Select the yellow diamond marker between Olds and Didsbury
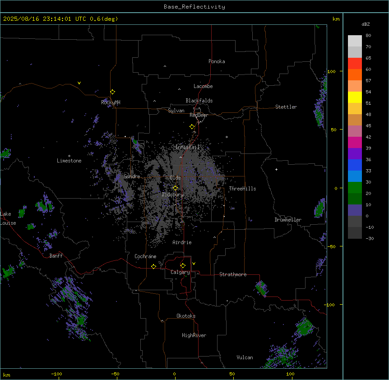This screenshot has width=389, height=380. (x=176, y=188)
